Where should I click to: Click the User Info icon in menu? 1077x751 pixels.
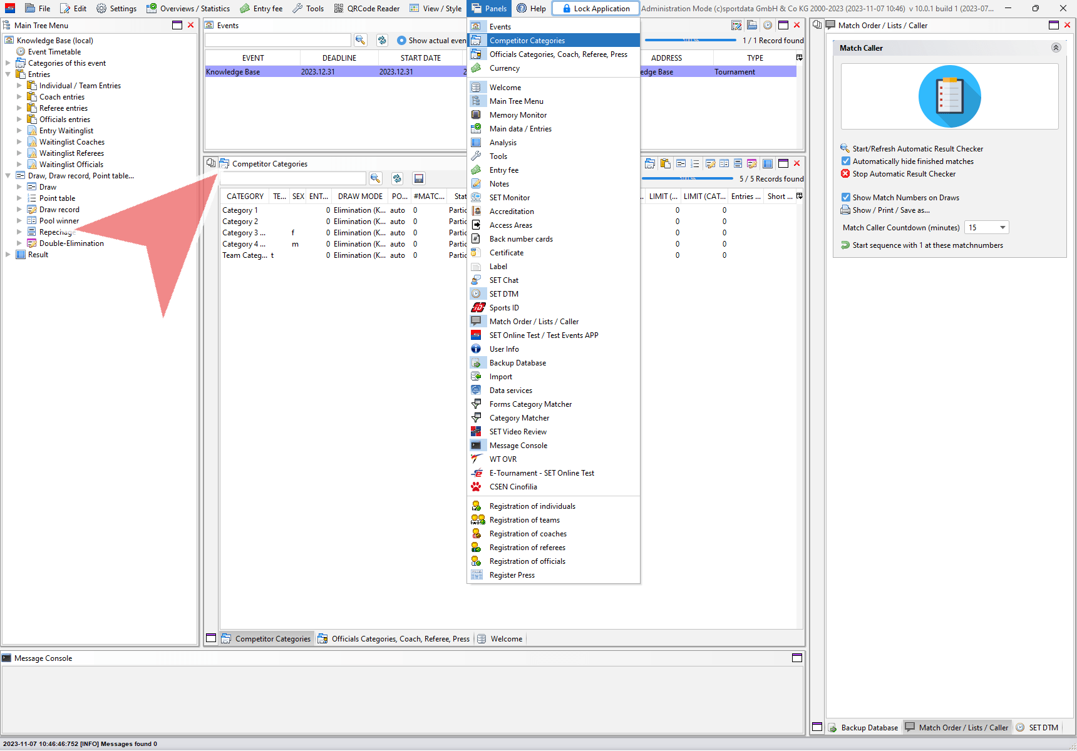pyautogui.click(x=477, y=349)
